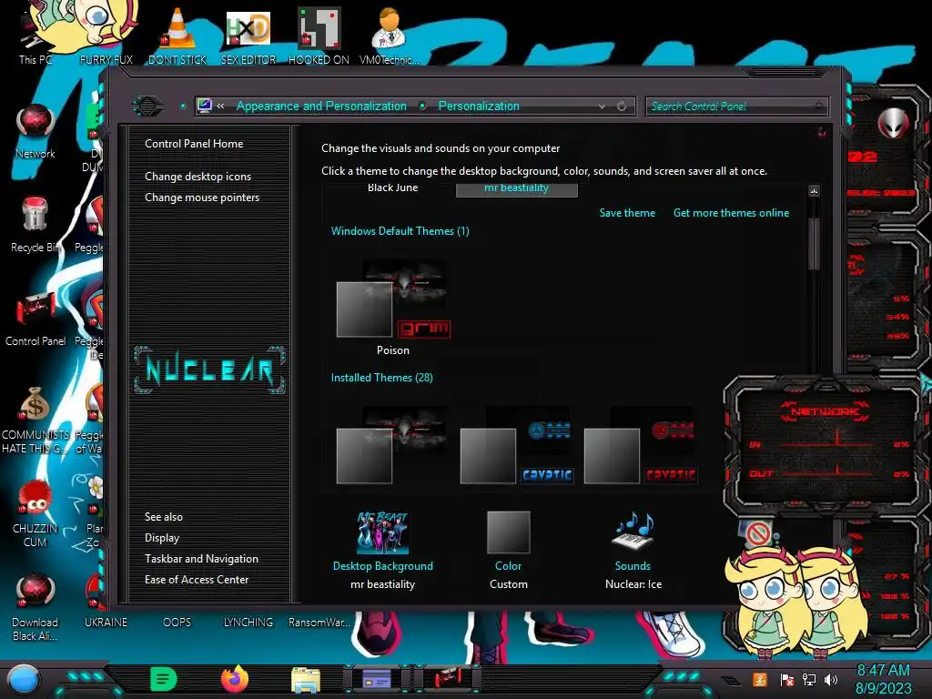Open the HOOKED ON desktop icon
Screen dimensions: 932x699
319,35
